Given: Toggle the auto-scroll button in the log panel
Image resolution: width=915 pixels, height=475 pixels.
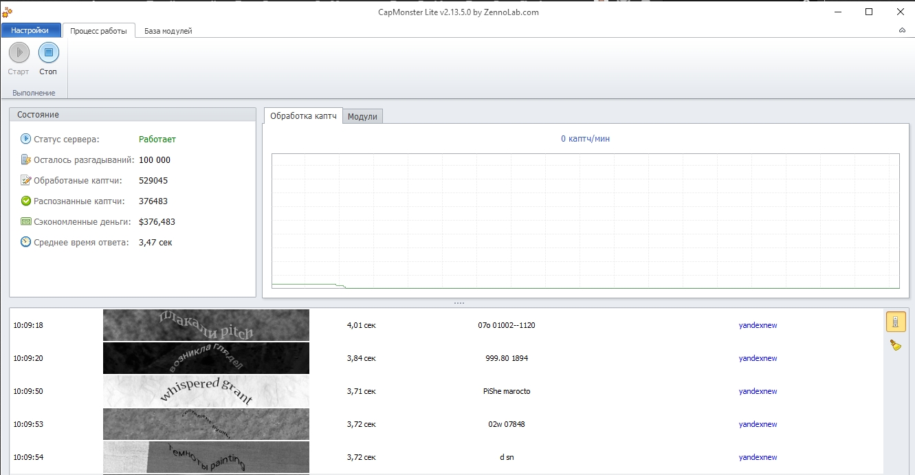Looking at the screenshot, I should [895, 321].
